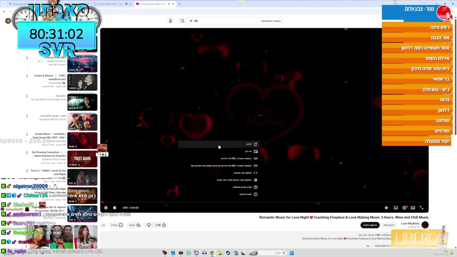Click the אור הגנוז alert entry

coord(417,37)
